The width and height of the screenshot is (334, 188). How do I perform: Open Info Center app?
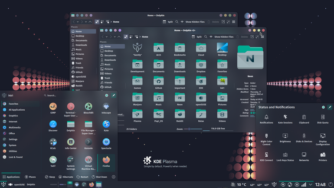point(71,144)
